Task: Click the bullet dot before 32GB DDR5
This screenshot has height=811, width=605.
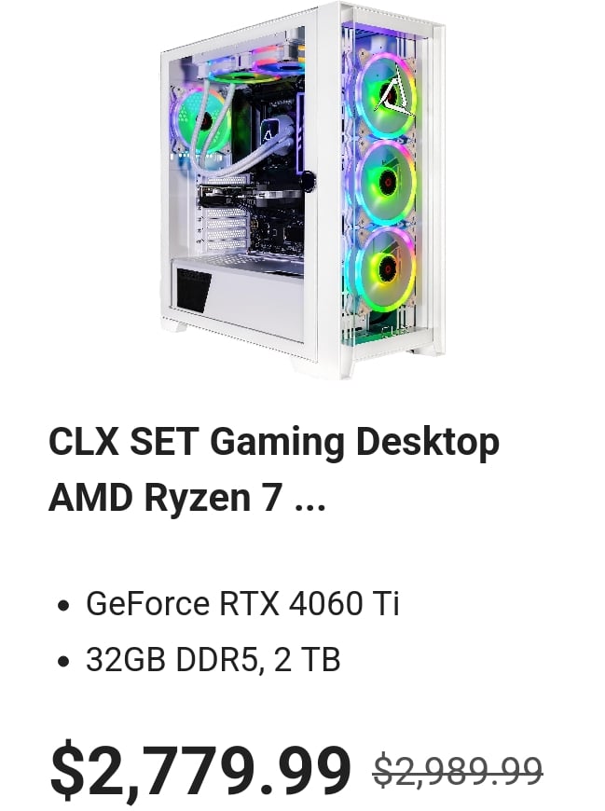Action: (63, 661)
